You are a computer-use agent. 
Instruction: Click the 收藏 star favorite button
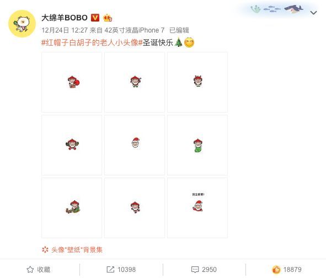pos(39,270)
